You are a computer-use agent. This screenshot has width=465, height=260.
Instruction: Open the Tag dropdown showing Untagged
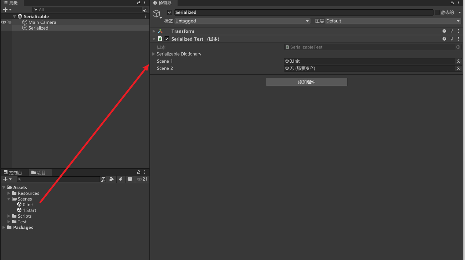pos(242,21)
